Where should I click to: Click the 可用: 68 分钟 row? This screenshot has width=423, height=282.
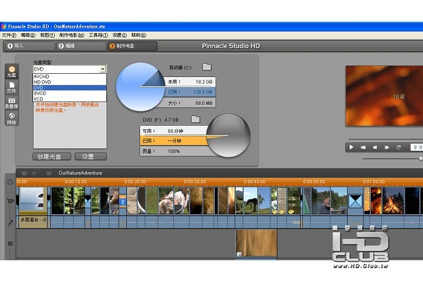pos(174,131)
